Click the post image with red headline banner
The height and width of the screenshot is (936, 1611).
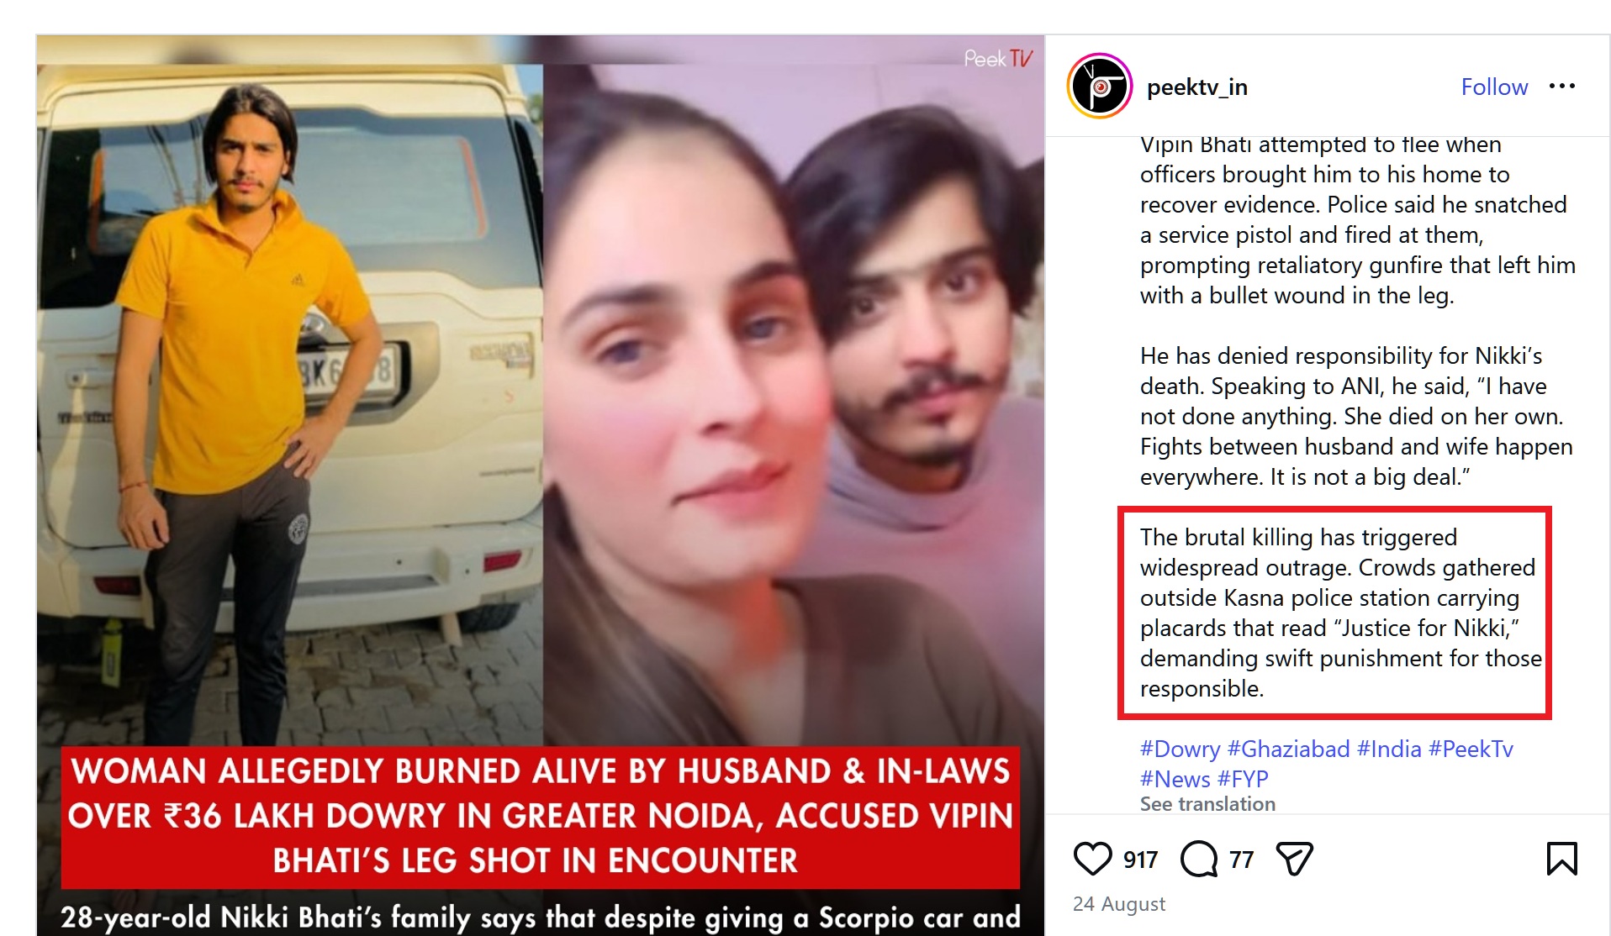[541, 486]
